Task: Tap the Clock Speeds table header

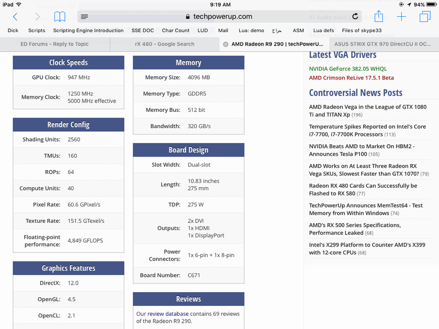Action: tap(68, 63)
